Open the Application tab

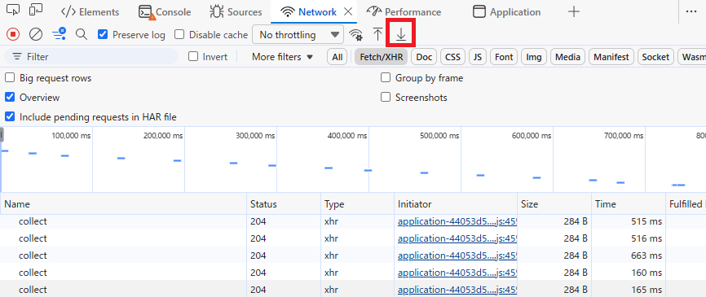[x=506, y=11]
